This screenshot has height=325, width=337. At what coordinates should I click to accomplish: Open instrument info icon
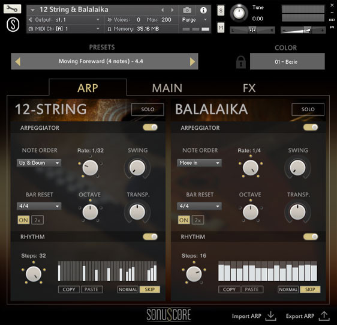click(x=203, y=10)
